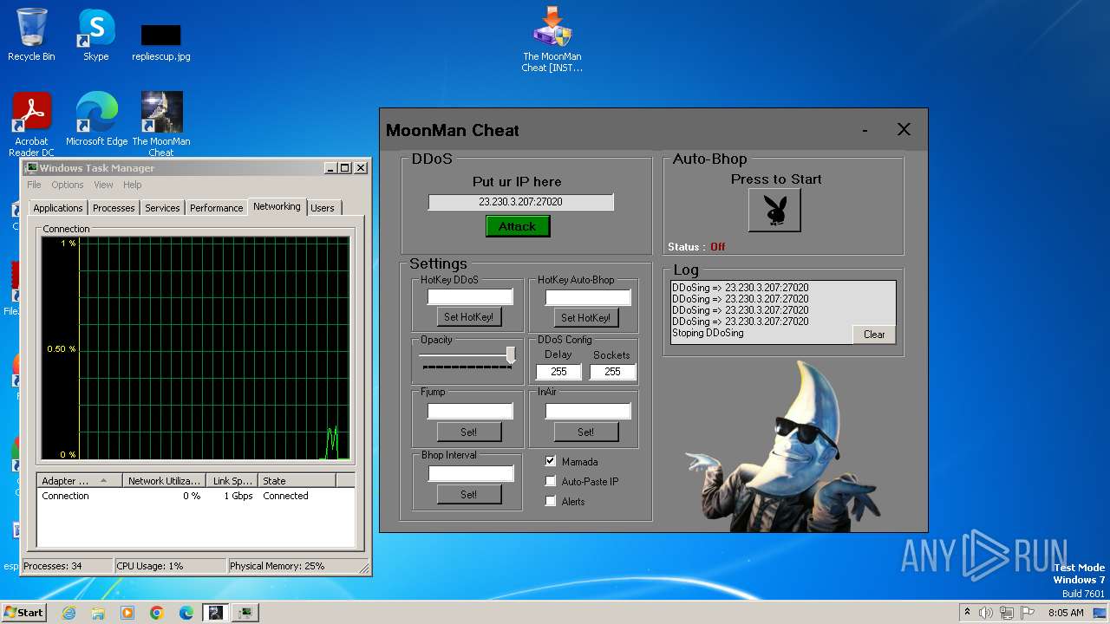Image resolution: width=1110 pixels, height=624 pixels.
Task: Switch to the Task Manager taskbar button
Action: (245, 613)
